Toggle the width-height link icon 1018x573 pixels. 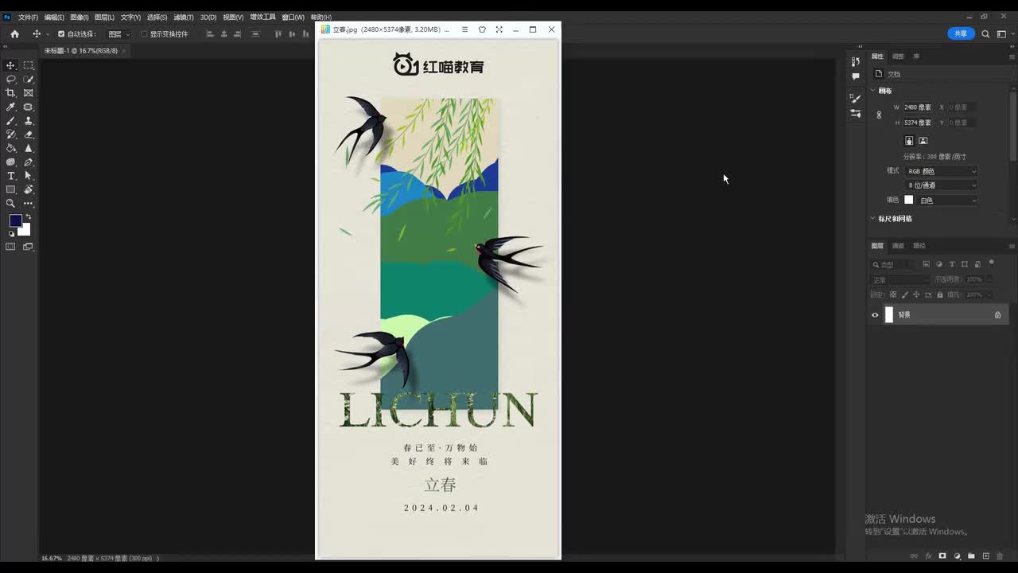coord(879,115)
